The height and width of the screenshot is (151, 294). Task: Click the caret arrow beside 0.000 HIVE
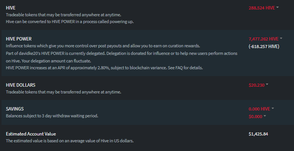tap(273, 108)
